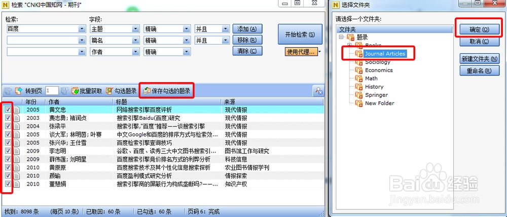Open first row 精确 match dropdown
Viewport: 507px width, 217px height.
click(186, 29)
